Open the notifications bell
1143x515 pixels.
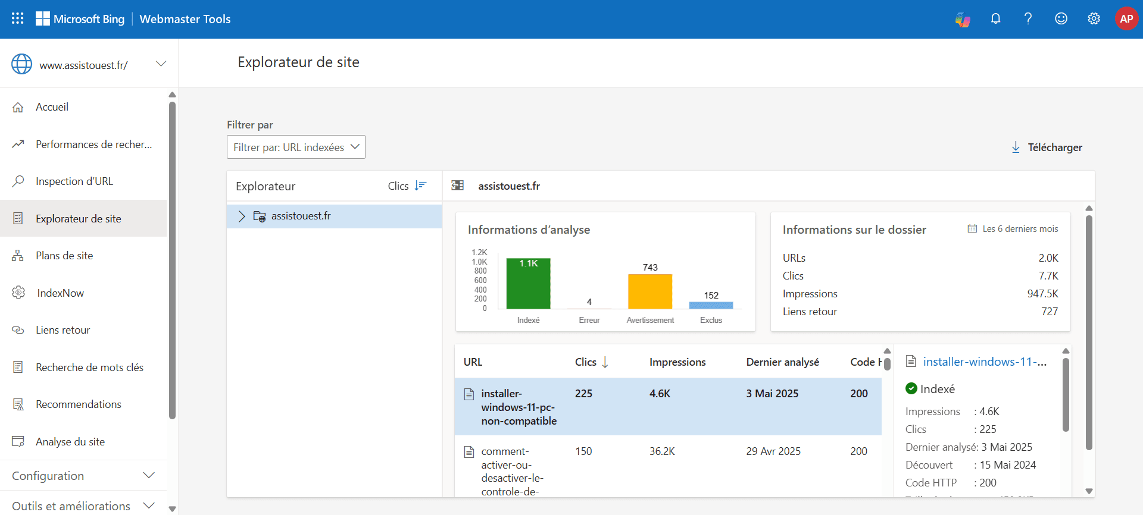tap(995, 19)
